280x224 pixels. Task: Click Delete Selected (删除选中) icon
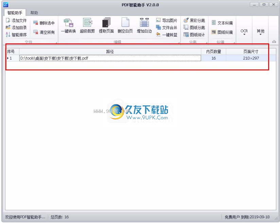pyautogui.click(x=36, y=23)
